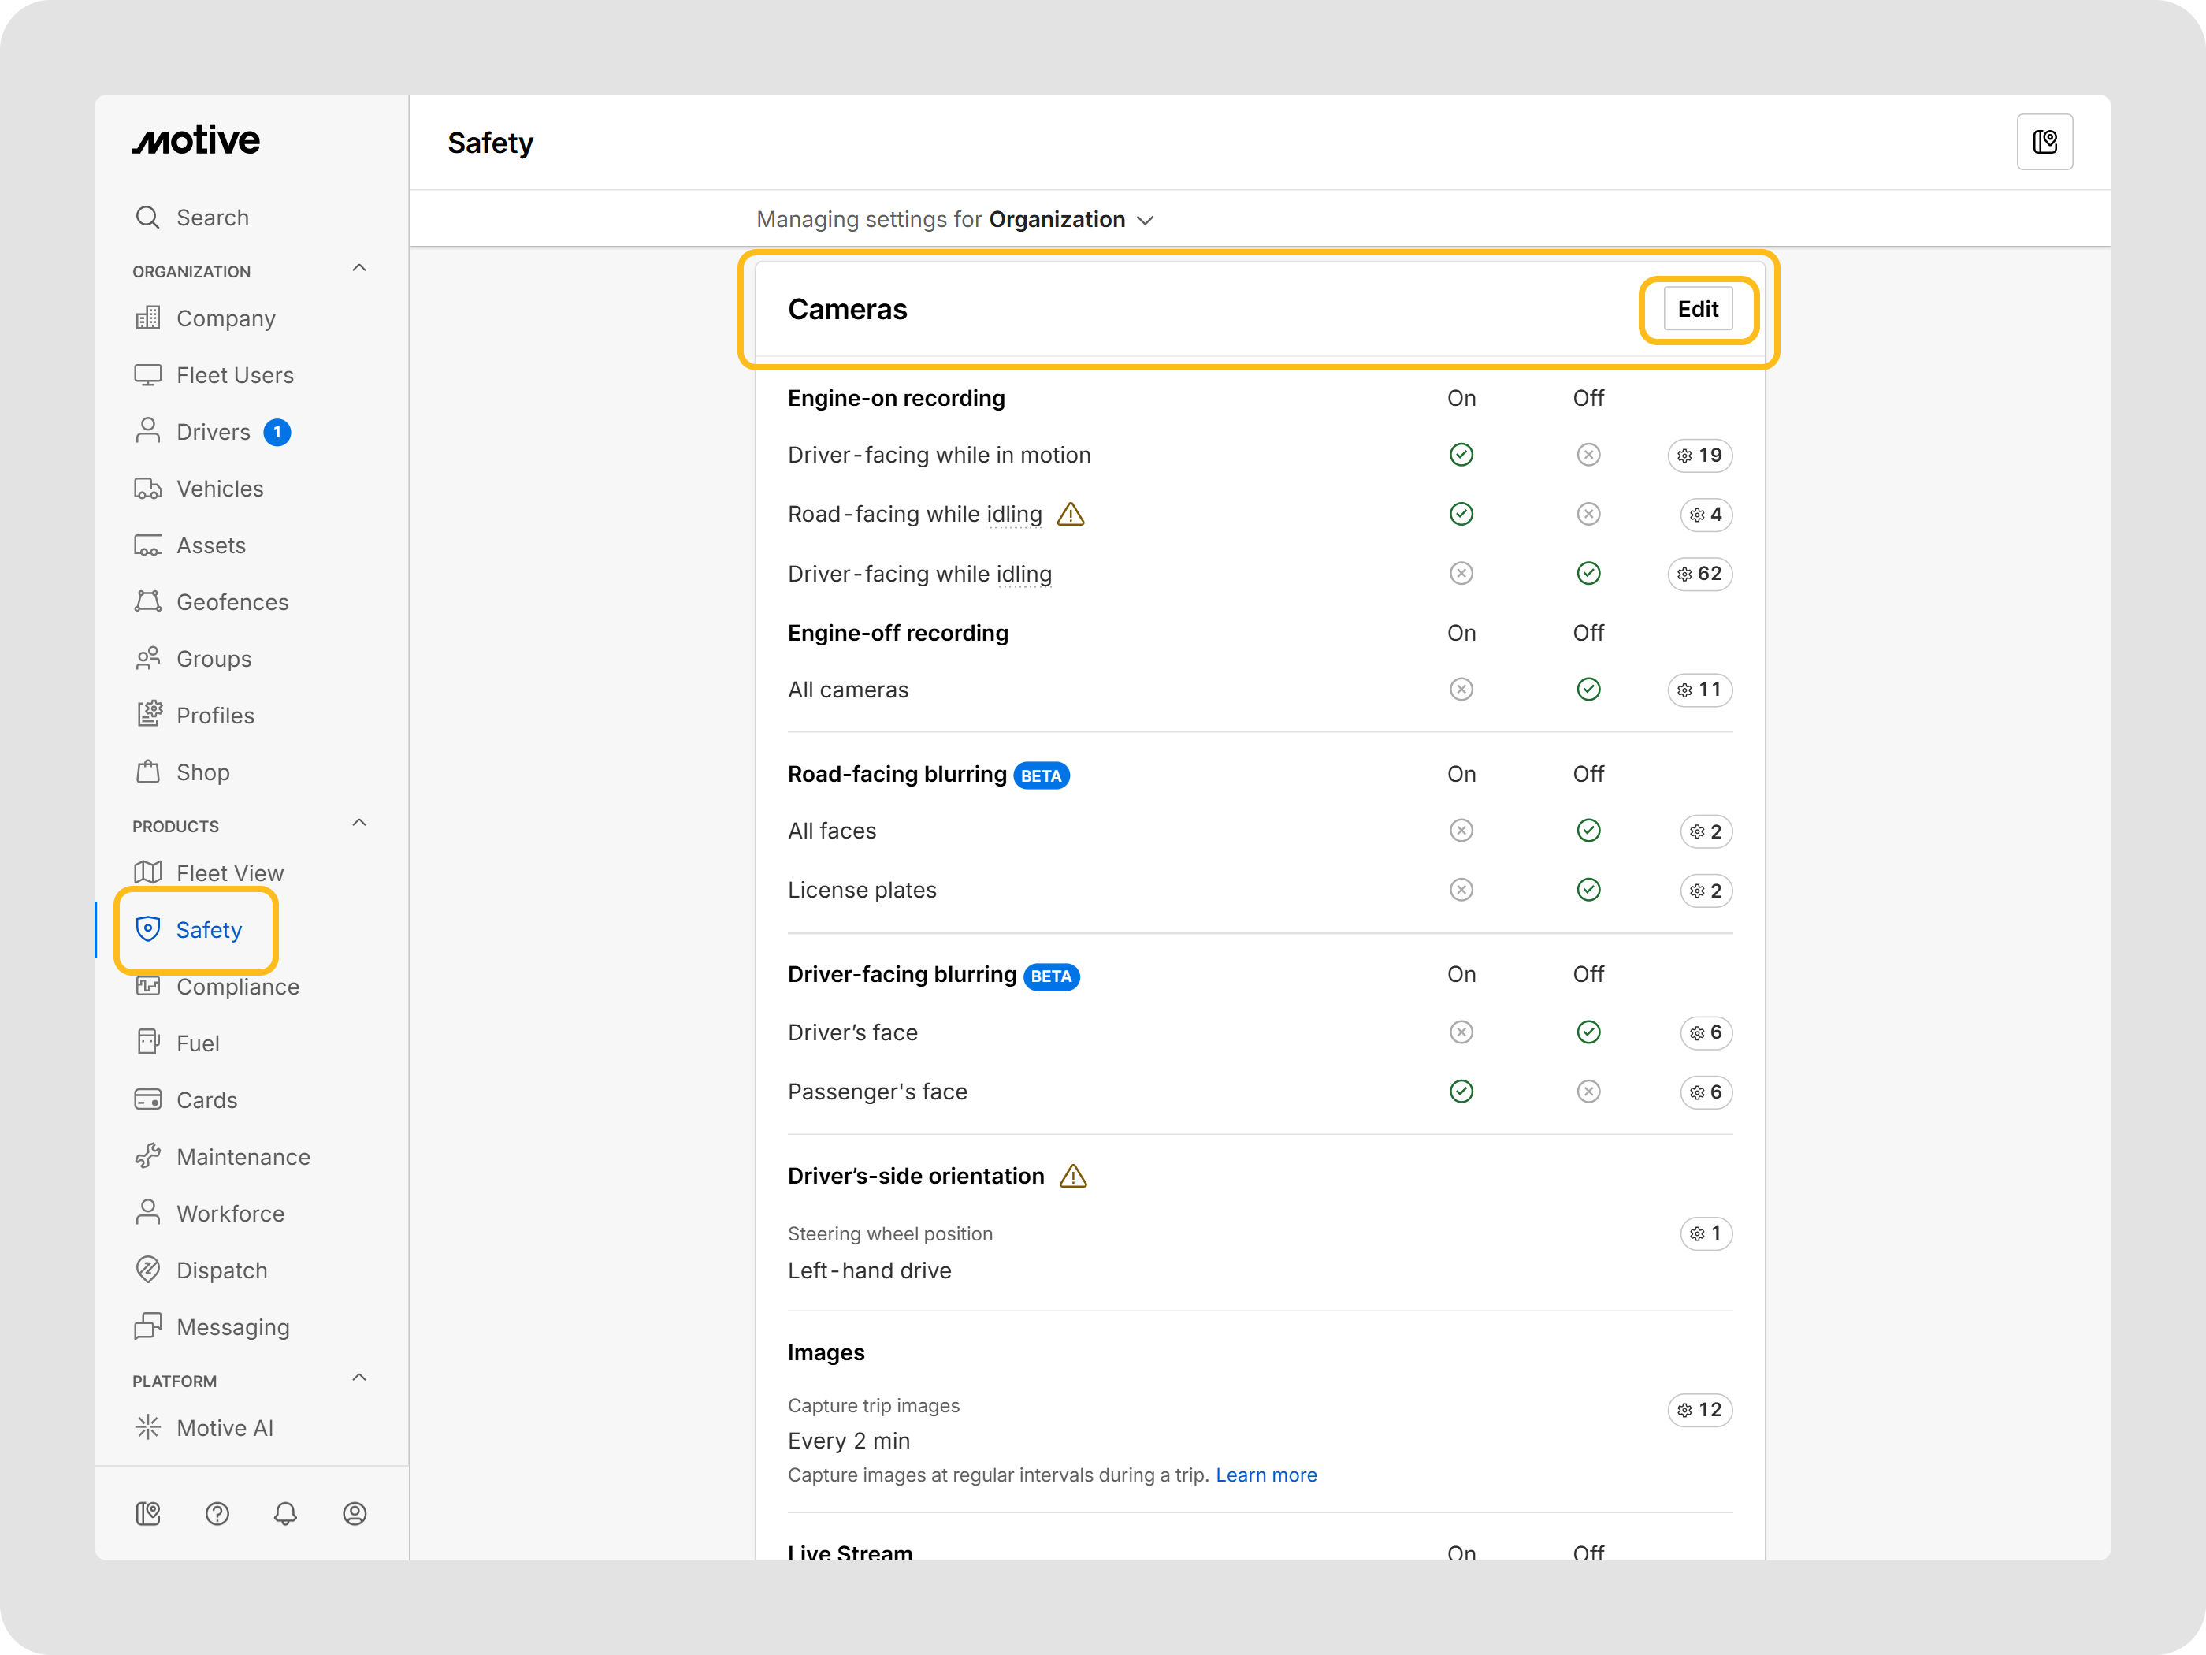The width and height of the screenshot is (2206, 1655).
Task: Select On for Driver-facing while in motion
Action: 1461,455
